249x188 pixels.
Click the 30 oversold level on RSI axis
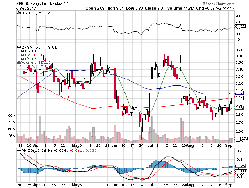pyautogui.click(x=238, y=34)
